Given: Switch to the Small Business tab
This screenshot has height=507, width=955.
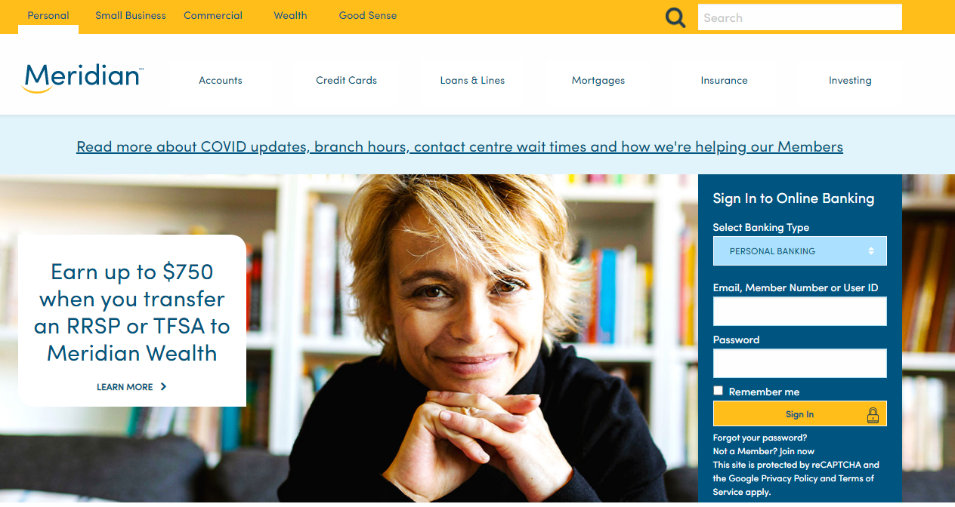Looking at the screenshot, I should point(131,15).
